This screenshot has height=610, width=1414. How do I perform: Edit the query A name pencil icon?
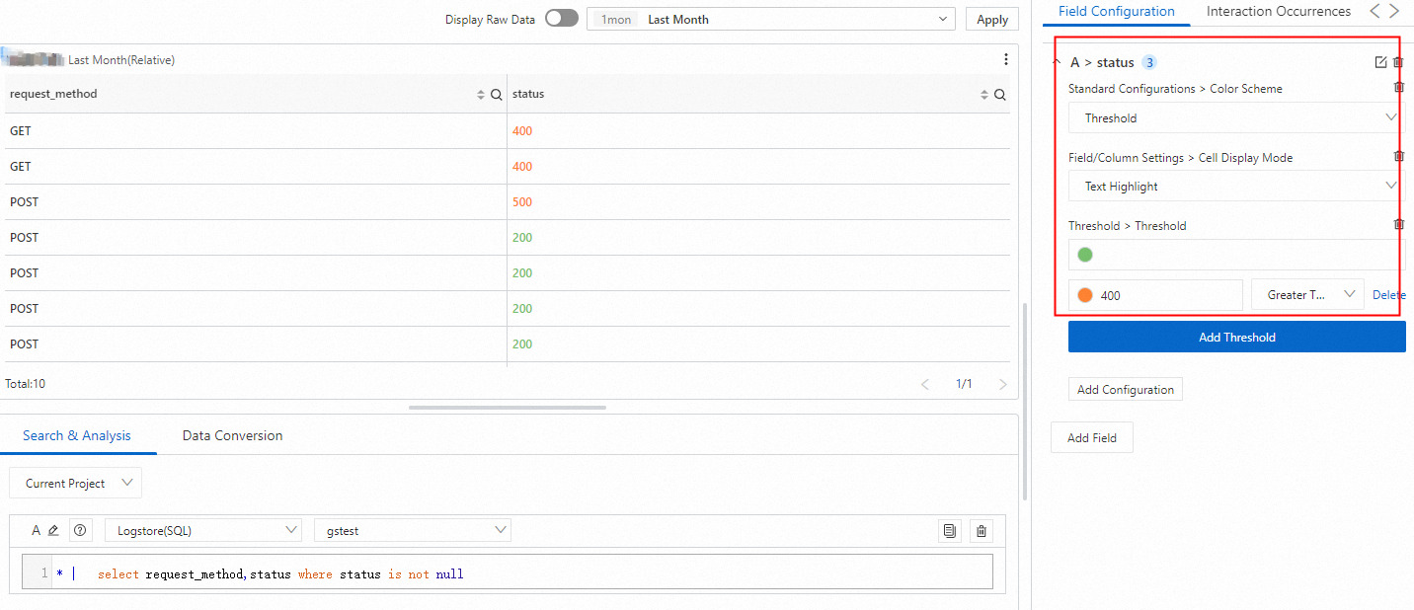(x=54, y=531)
